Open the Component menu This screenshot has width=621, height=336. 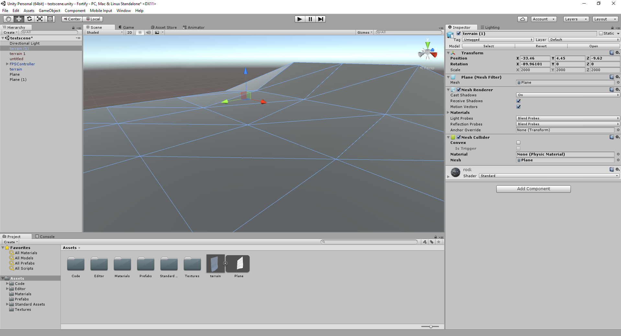pos(75,11)
